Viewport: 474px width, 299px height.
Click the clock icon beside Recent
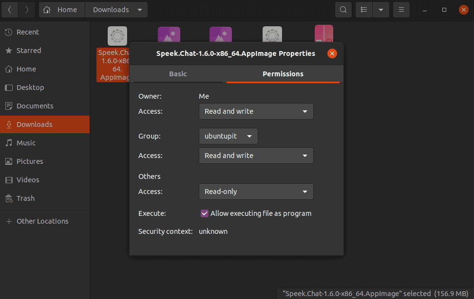9,32
